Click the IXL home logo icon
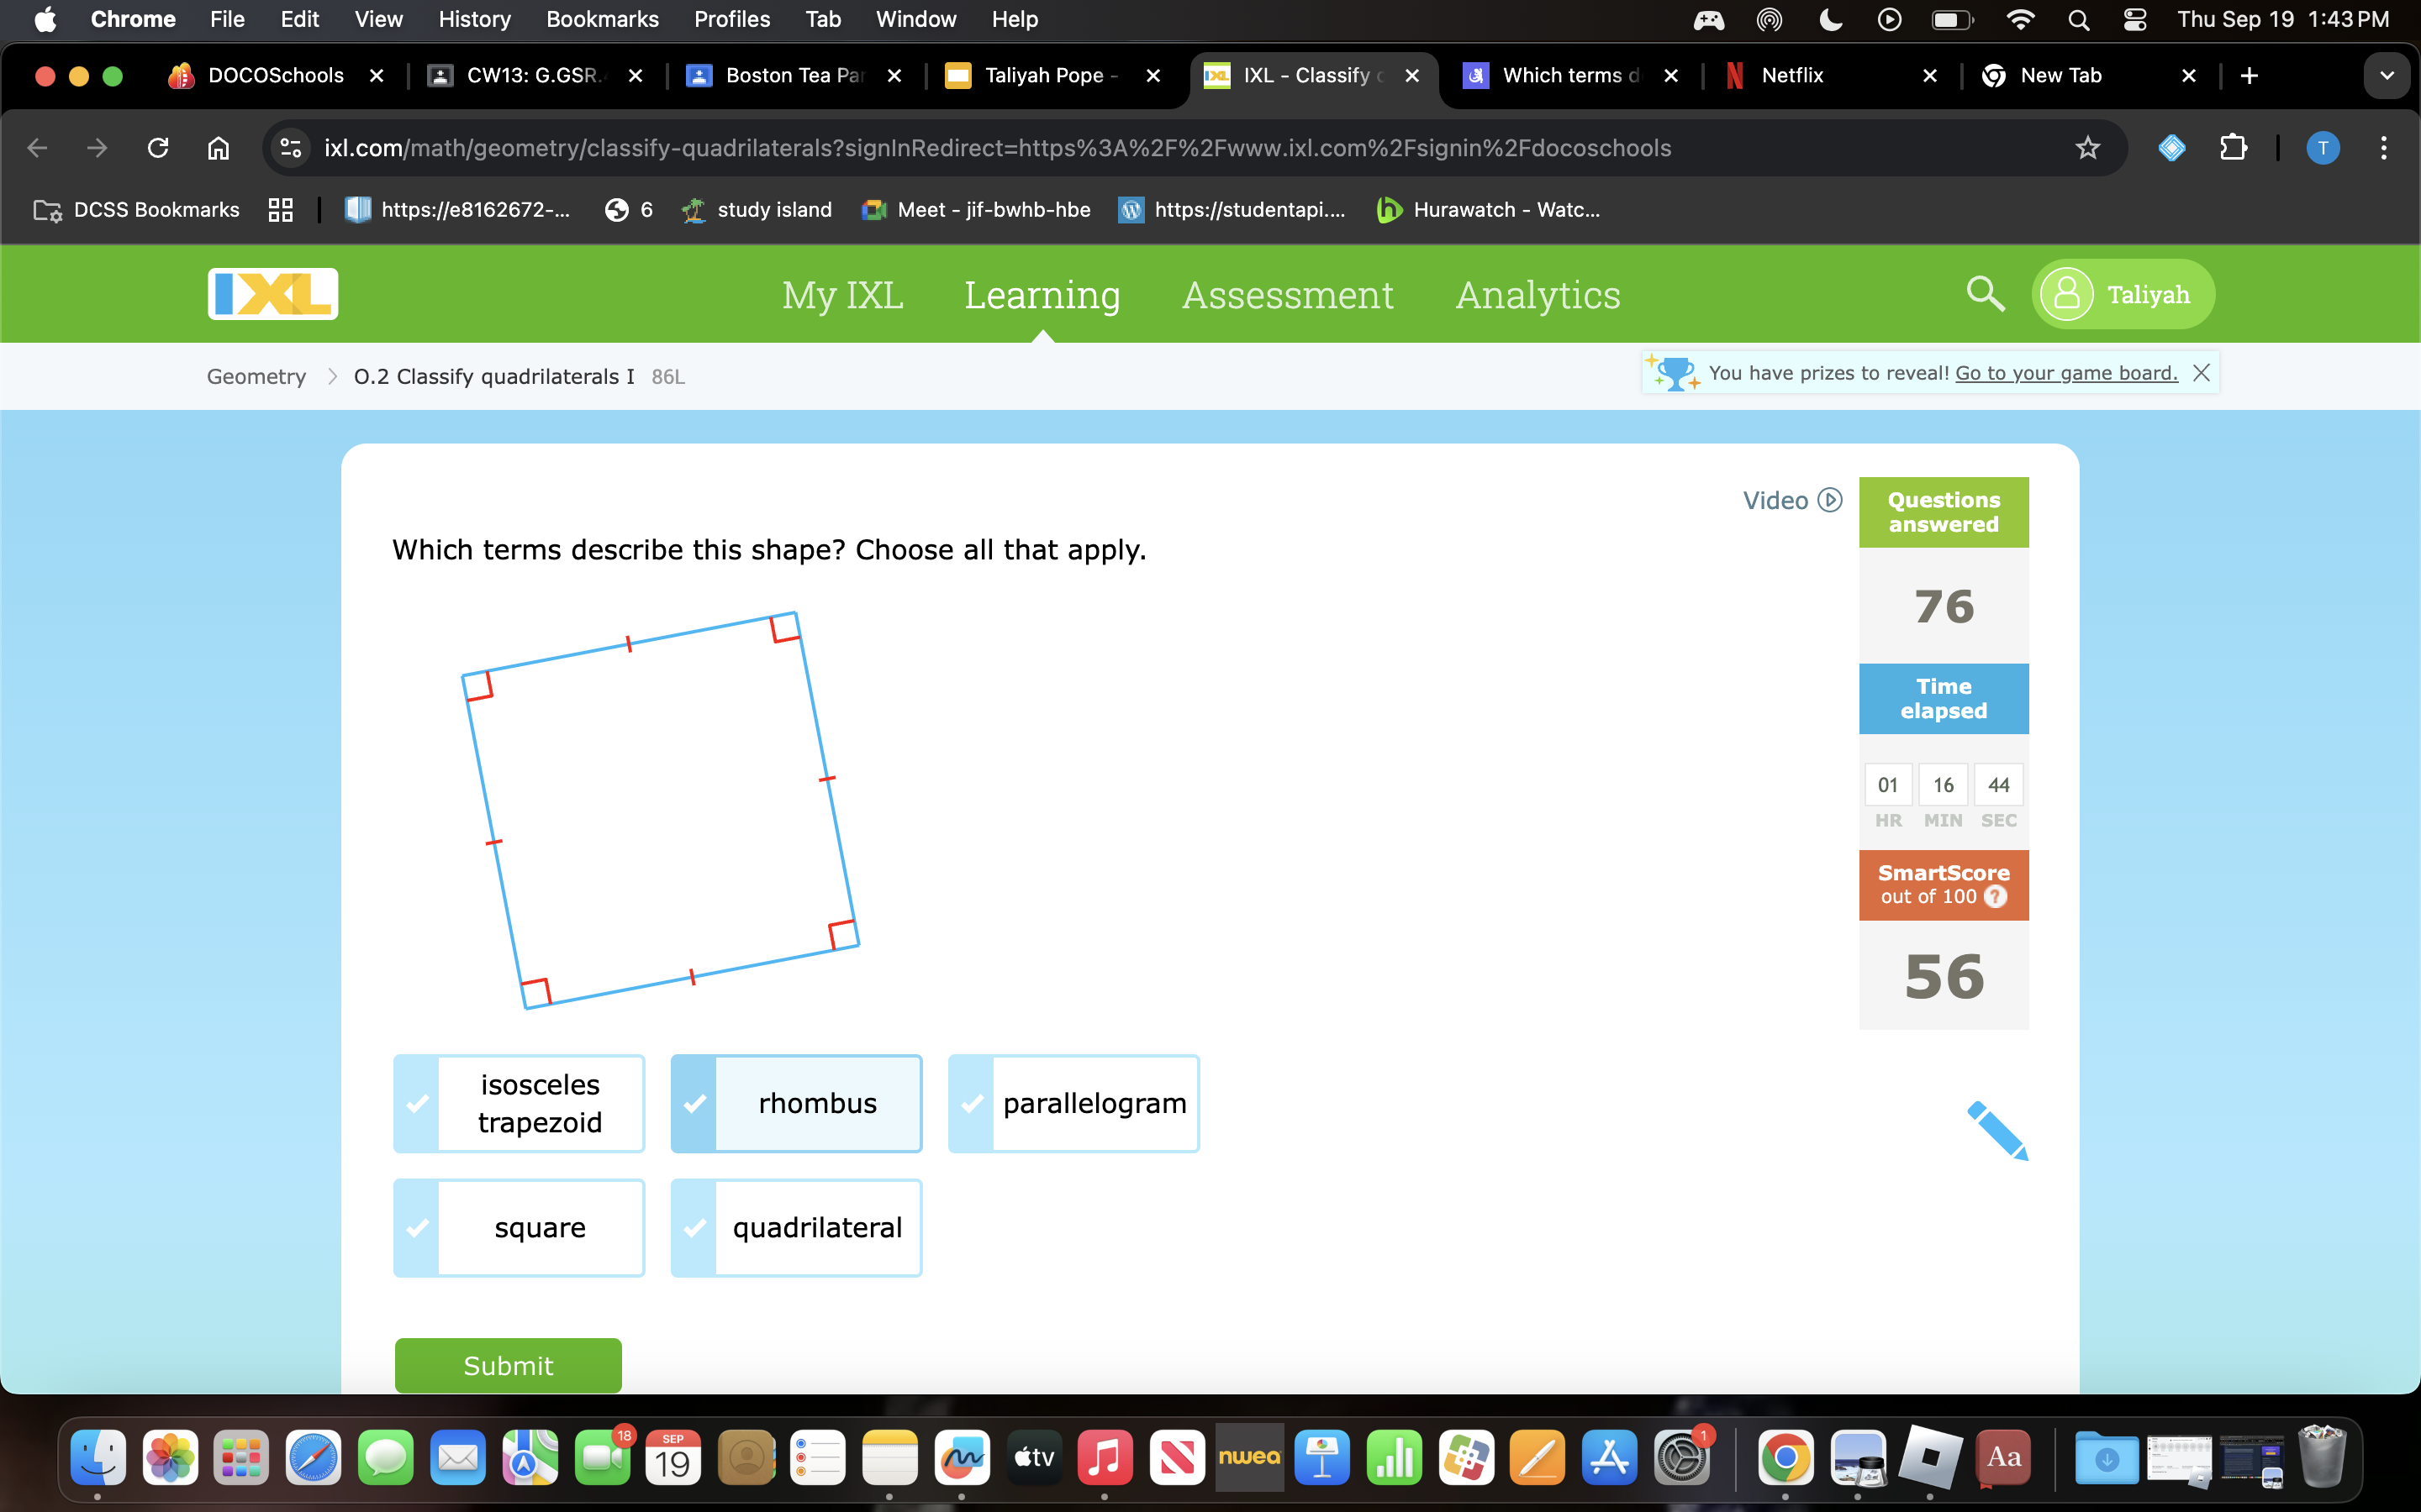The image size is (2421, 1512). click(274, 294)
